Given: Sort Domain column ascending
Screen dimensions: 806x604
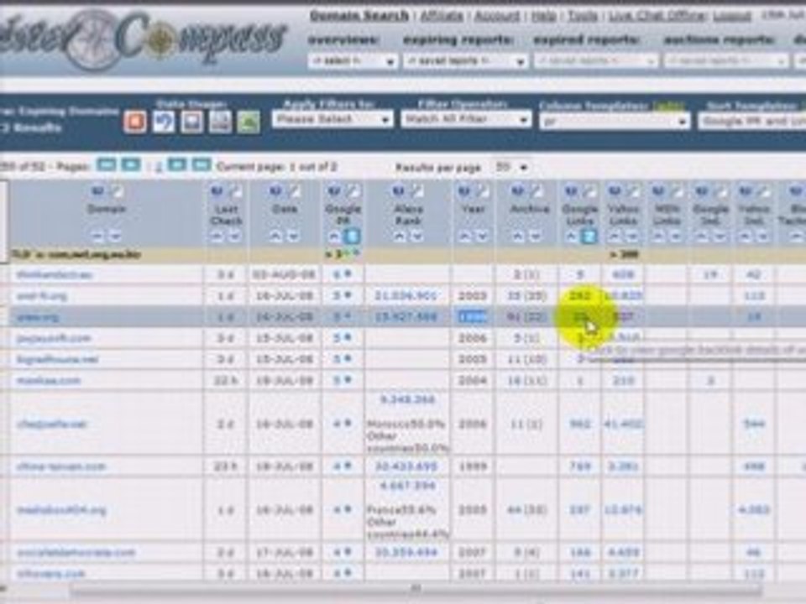Looking at the screenshot, I should [97, 237].
